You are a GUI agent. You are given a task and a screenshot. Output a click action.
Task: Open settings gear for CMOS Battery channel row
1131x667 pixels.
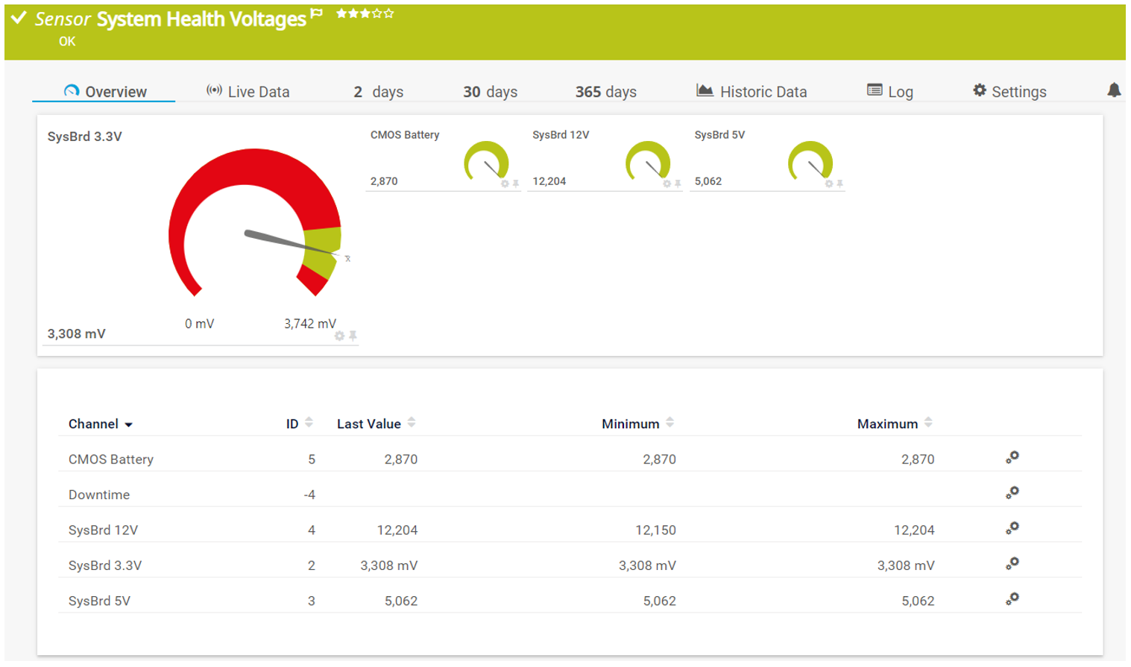point(1012,458)
